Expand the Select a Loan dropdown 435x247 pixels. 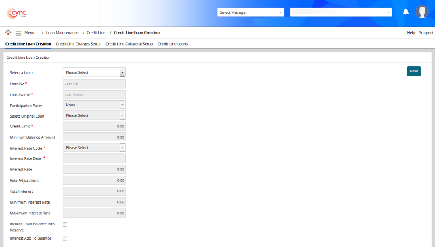tap(94, 72)
